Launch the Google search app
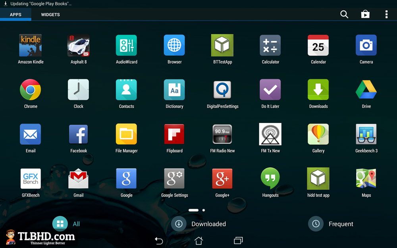This screenshot has height=248, width=397. pos(126,179)
